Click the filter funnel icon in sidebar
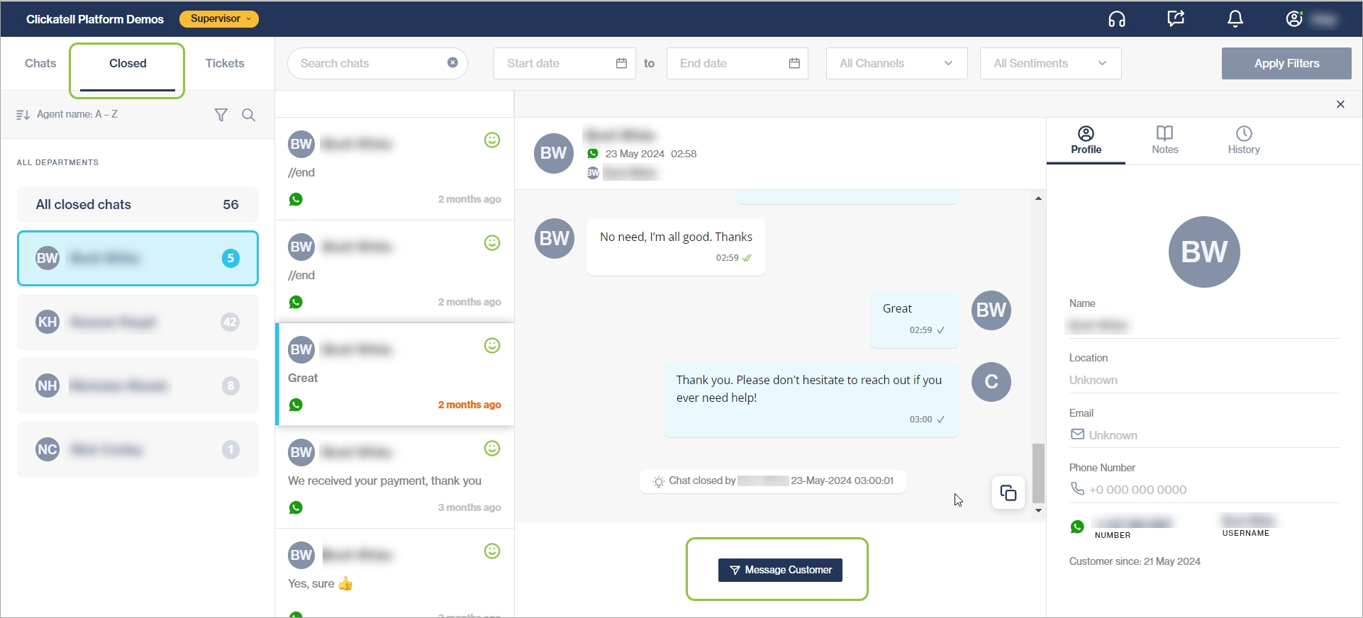 click(x=221, y=115)
